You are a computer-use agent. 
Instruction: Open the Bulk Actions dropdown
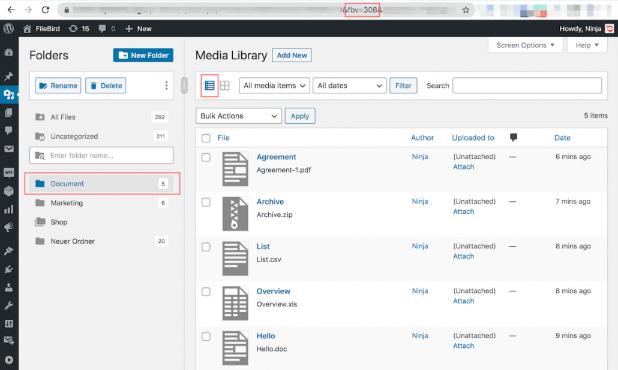tap(238, 116)
